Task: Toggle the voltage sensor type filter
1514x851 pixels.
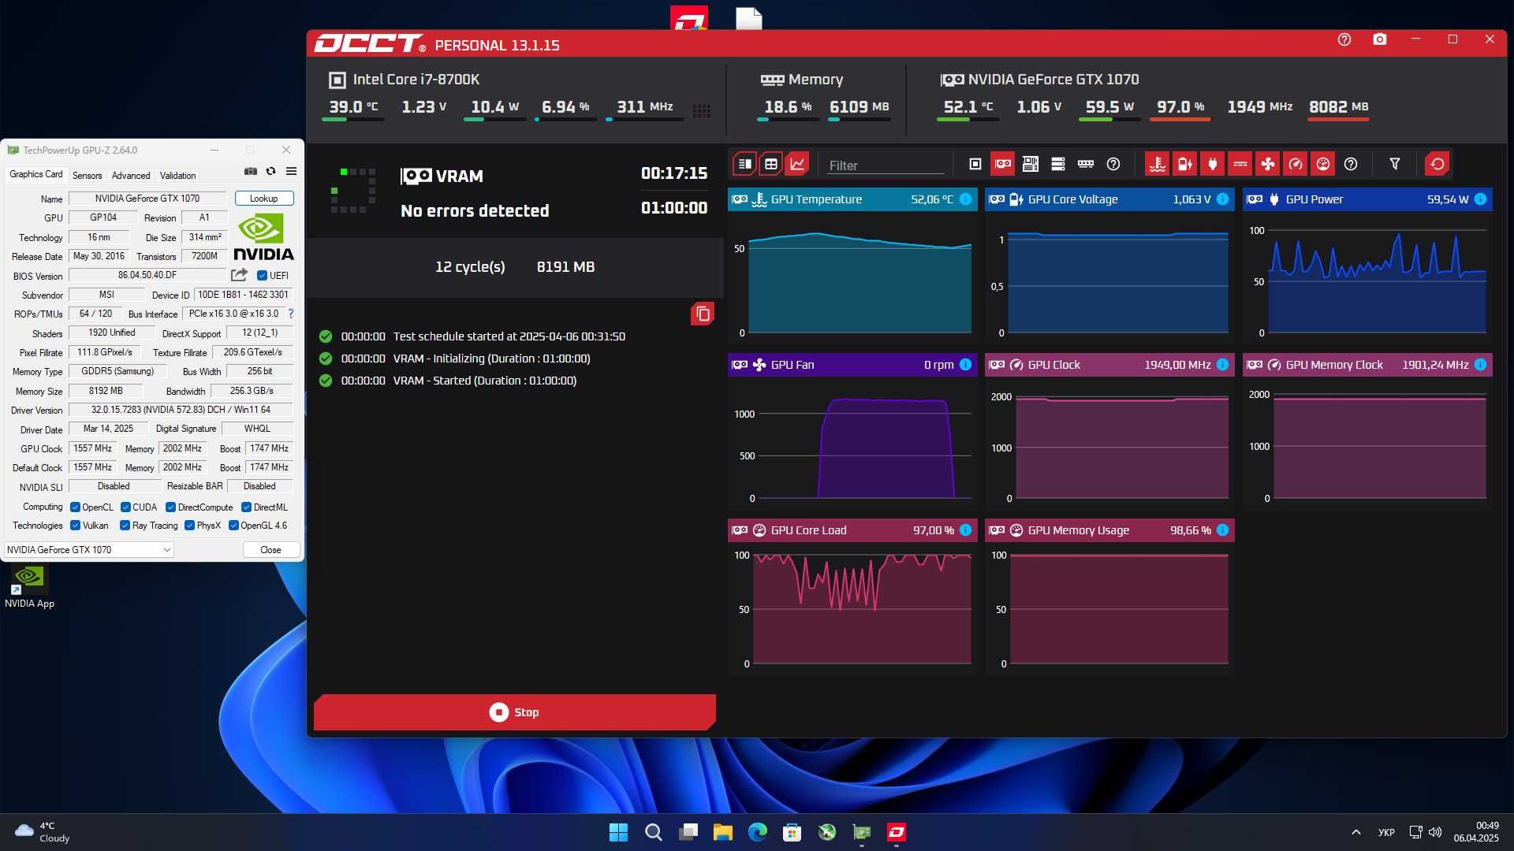Action: [1184, 164]
